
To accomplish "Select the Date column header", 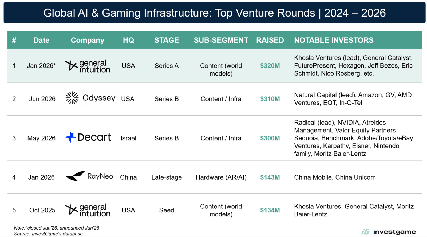I will (41, 40).
